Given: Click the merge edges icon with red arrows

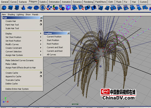Looking at the screenshot, I should [x=126, y=8].
